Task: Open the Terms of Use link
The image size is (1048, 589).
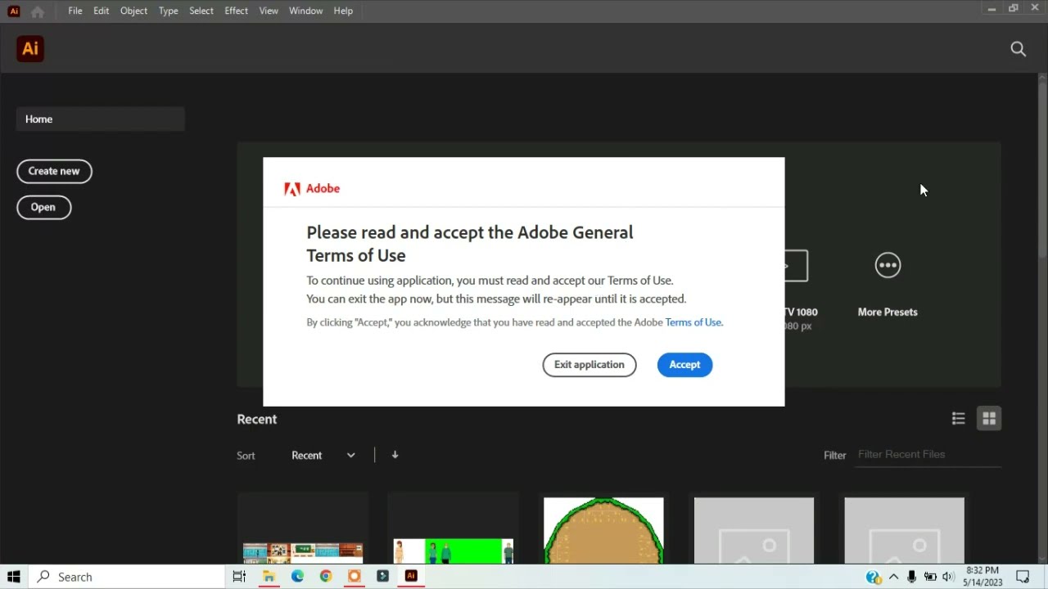Action: coord(693,322)
